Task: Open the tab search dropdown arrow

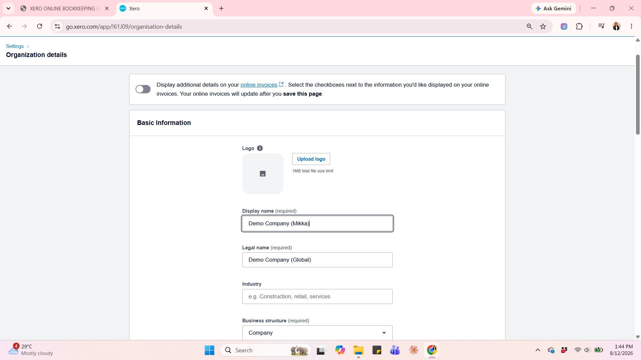Action: coord(8,9)
